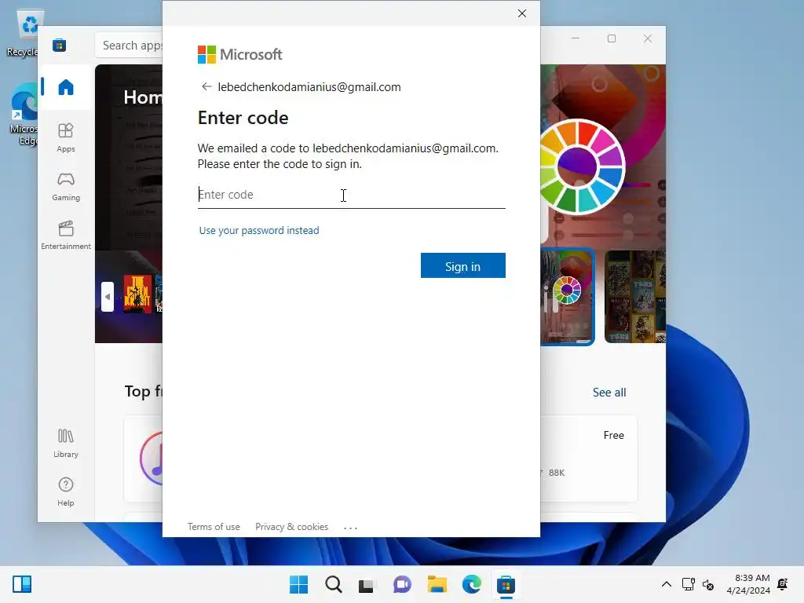Select the color wheel app thumbnail
The width and height of the screenshot is (804, 603).
point(567,296)
